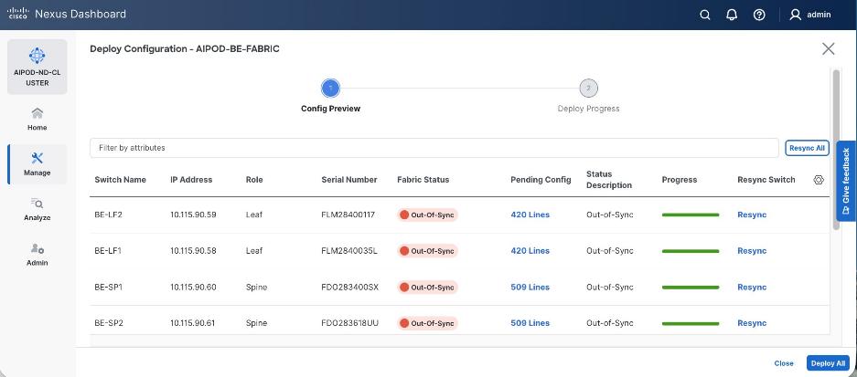Open the Admin section in sidebar
The width and height of the screenshot is (857, 377).
(37, 254)
